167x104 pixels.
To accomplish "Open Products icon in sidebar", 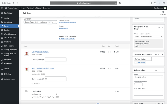I will point(2,42).
